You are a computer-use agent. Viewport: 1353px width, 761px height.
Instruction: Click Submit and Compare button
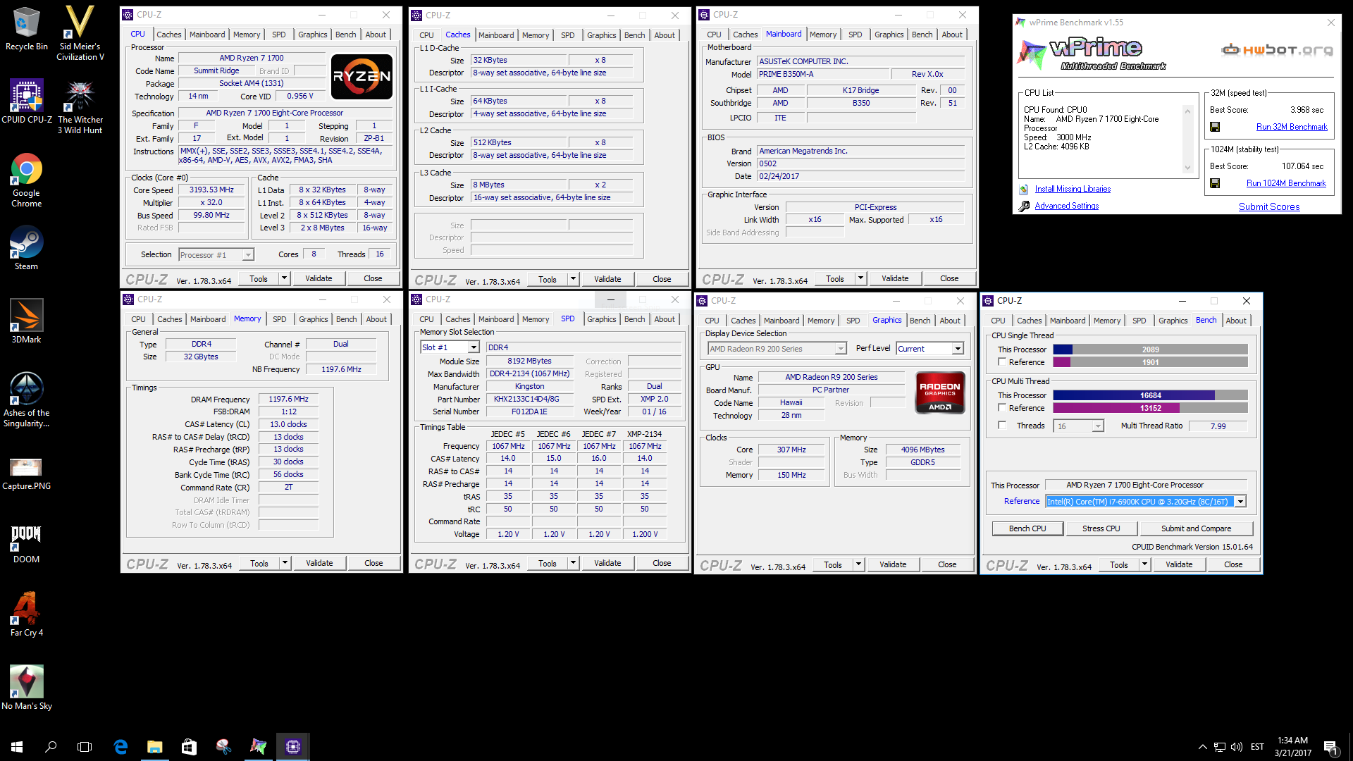1197,528
